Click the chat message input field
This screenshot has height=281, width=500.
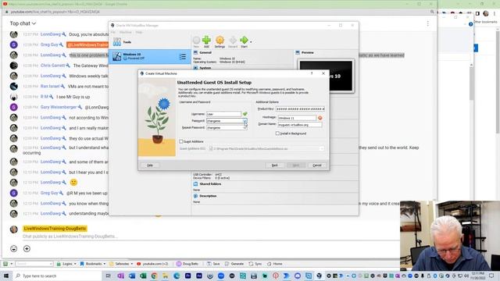click(210, 237)
